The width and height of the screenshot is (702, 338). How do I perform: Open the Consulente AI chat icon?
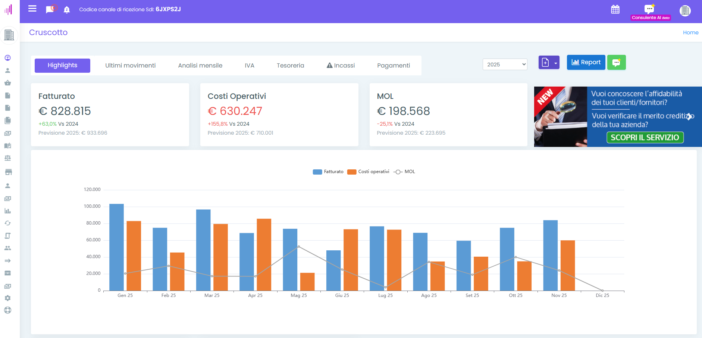coord(650,8)
